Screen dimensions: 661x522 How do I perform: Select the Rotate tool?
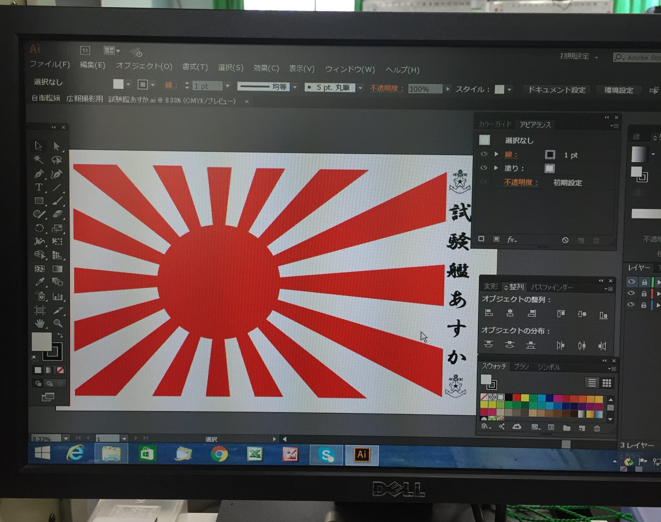(x=39, y=228)
